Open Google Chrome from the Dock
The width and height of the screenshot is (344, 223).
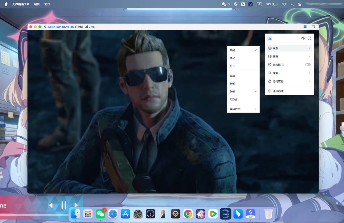click(x=188, y=214)
